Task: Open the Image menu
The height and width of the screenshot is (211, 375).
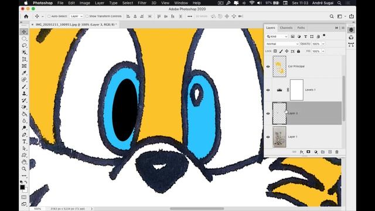Action: [84, 3]
